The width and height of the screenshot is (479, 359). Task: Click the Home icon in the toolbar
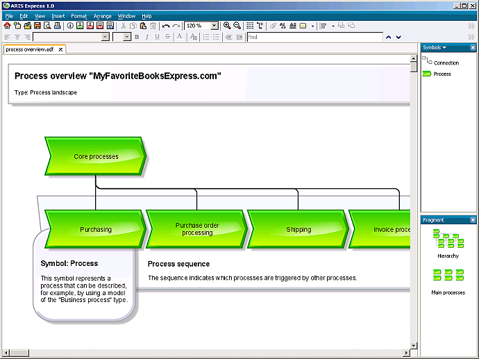[x=7, y=26]
